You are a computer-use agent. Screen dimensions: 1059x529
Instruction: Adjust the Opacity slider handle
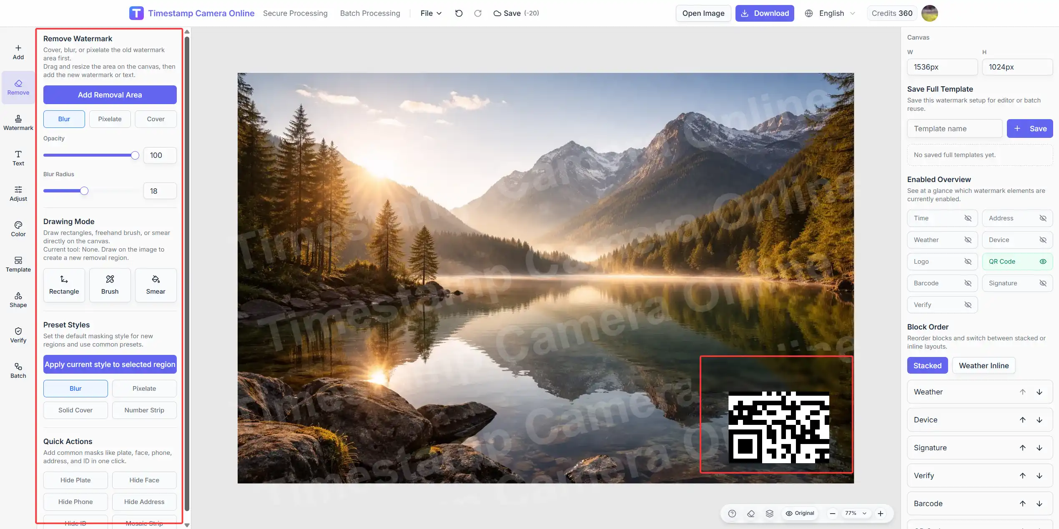click(x=135, y=155)
